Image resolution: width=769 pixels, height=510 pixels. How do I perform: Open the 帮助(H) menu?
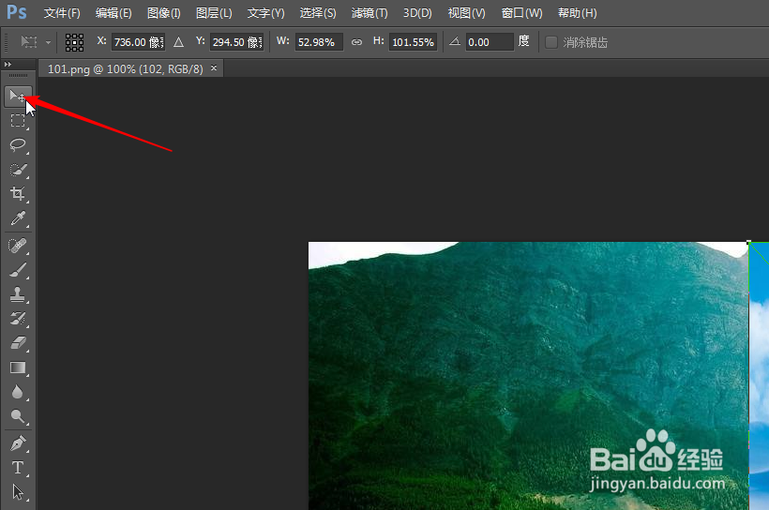click(x=578, y=13)
